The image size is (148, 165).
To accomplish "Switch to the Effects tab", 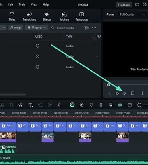I will tap(47, 16).
